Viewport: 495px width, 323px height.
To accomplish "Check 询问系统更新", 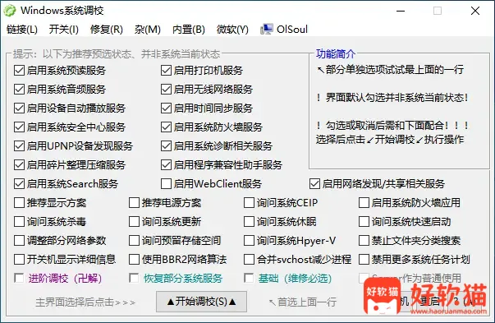I will tap(134, 222).
